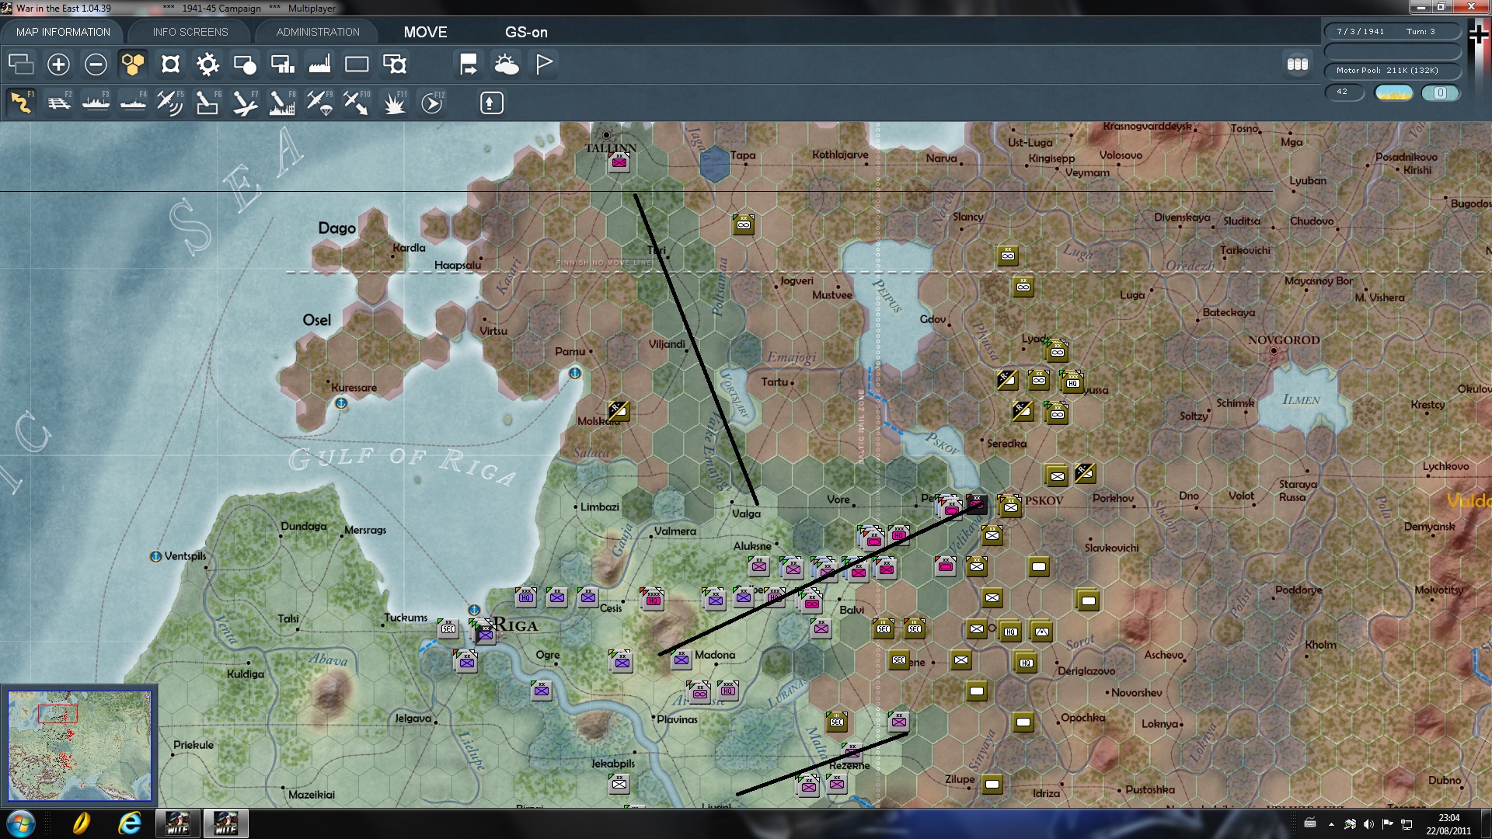Click the blue-highlighted hex west of Tapa

pyautogui.click(x=715, y=164)
